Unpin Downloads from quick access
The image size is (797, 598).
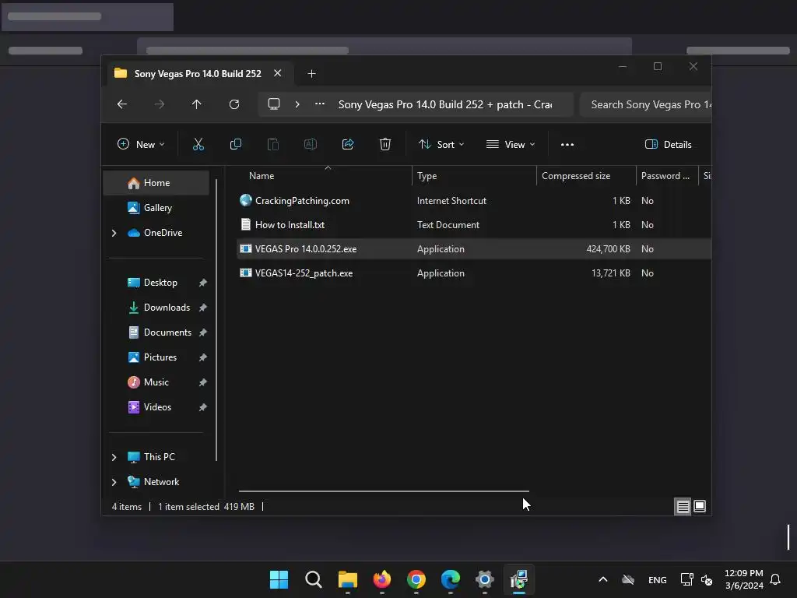[203, 308]
